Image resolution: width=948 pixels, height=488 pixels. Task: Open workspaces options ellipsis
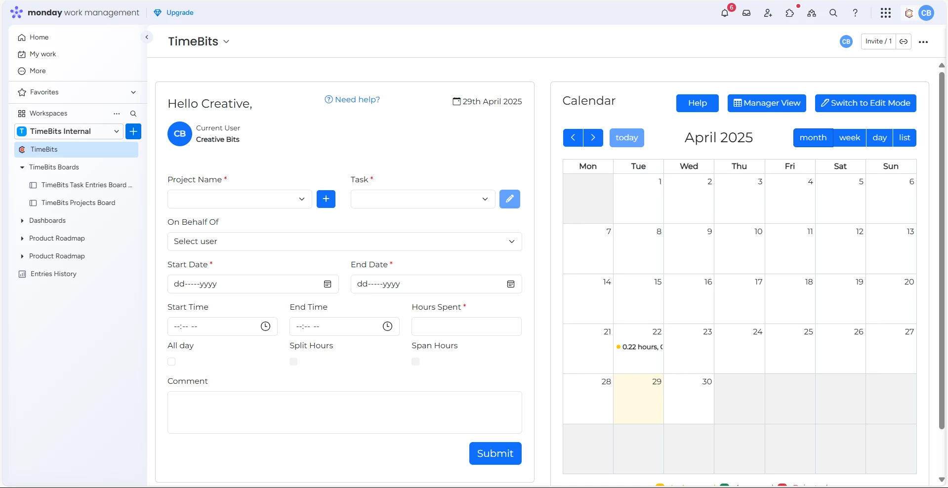(x=117, y=114)
